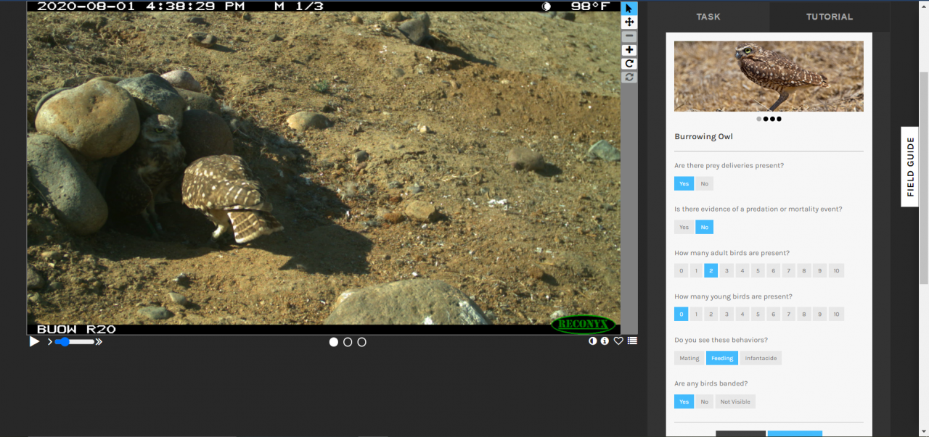This screenshot has height=437, width=929.
Task: Select the third example photo dot
Action: point(772,119)
